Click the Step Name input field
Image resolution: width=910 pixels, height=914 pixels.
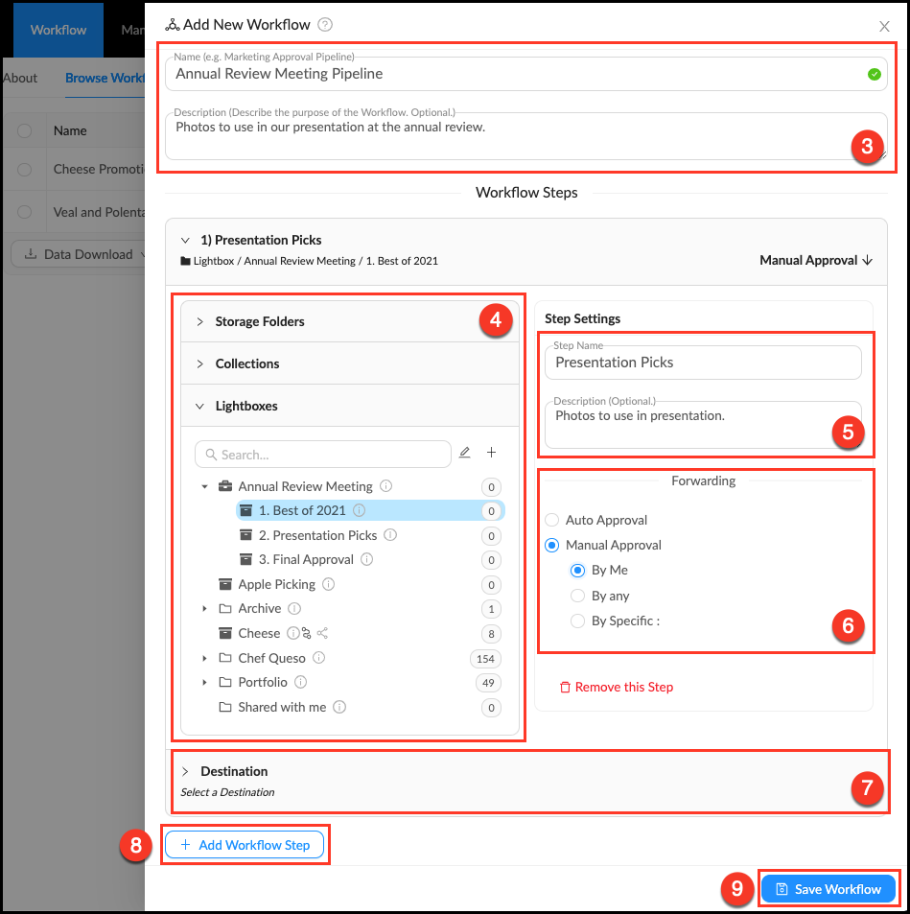[x=703, y=363]
